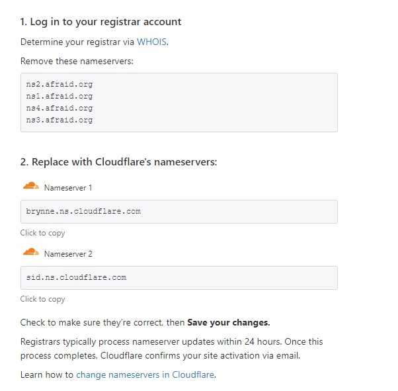Click the 'Replace with Cloudflare's nameservers' heading

pos(118,162)
